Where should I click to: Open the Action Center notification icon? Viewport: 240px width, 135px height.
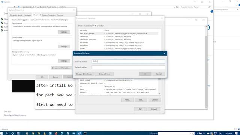tap(236, 133)
